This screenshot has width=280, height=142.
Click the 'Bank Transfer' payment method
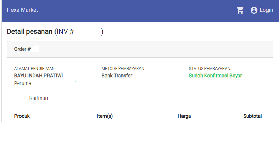pos(117,76)
